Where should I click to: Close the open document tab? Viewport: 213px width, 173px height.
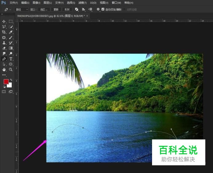87,16
